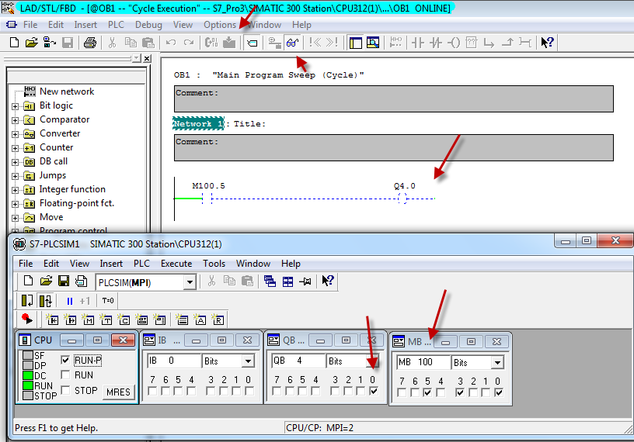The image size is (634, 442).
Task: Click the MRES memory reset button
Action: 118,392
